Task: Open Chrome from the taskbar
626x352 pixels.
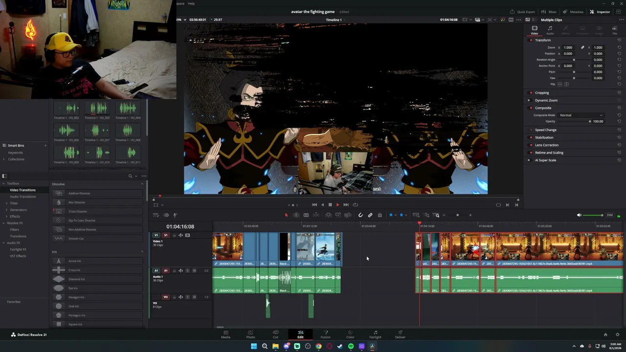Action: 318,346
